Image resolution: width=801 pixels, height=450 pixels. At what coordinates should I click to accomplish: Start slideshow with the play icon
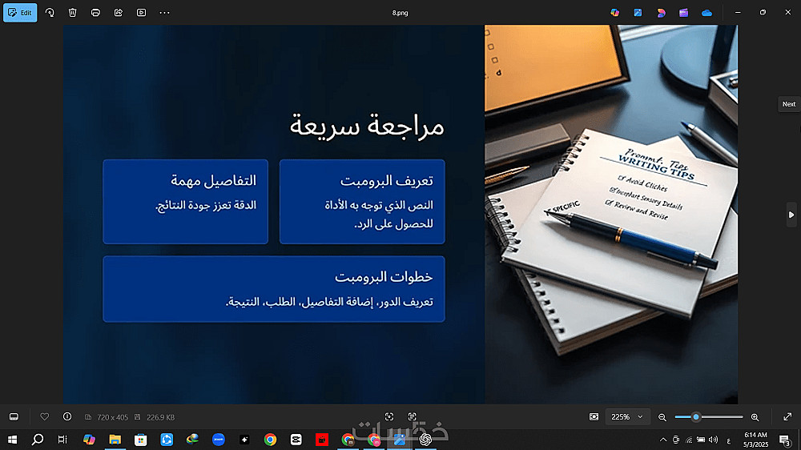click(x=142, y=13)
